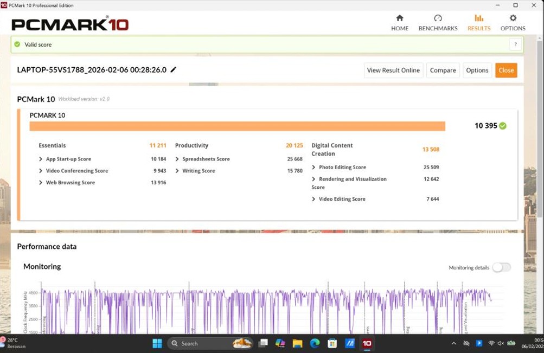This screenshot has height=353, width=544.
Task: Click the blue slashed app icon in taskbar
Action: point(350,344)
